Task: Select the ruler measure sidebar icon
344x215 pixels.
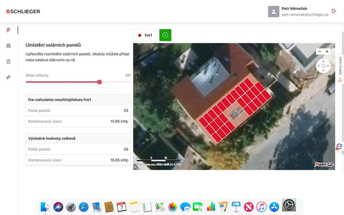Action: click(8, 77)
